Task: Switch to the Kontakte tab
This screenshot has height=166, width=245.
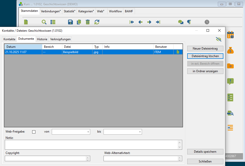Action: [x=9, y=39]
